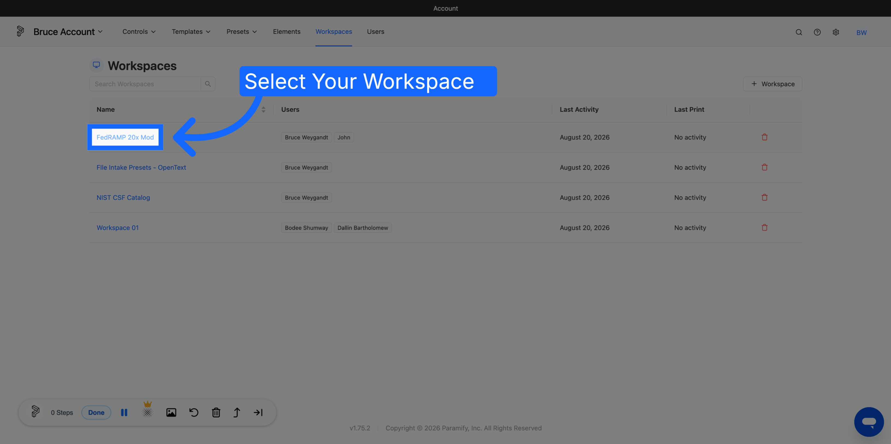Delete the FIle Intake Presets - OpenText workspace
Screen dimensions: 891x444
point(764,167)
